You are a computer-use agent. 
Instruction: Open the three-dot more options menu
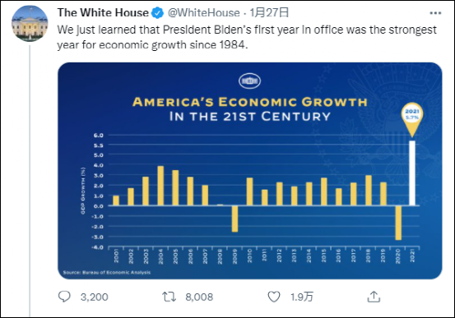tap(435, 13)
